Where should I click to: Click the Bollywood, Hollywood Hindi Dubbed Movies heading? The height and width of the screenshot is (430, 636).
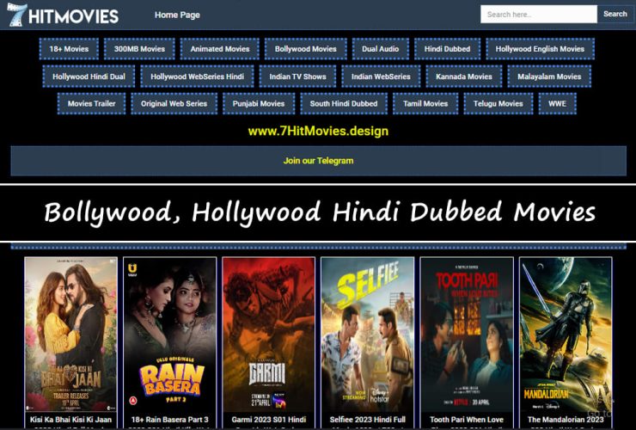click(320, 212)
